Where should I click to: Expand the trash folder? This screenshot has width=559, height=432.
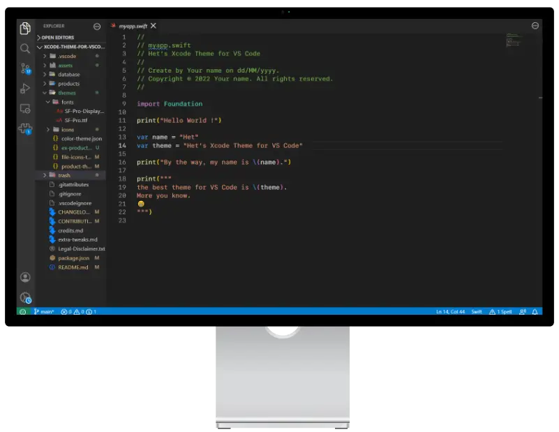70,175
